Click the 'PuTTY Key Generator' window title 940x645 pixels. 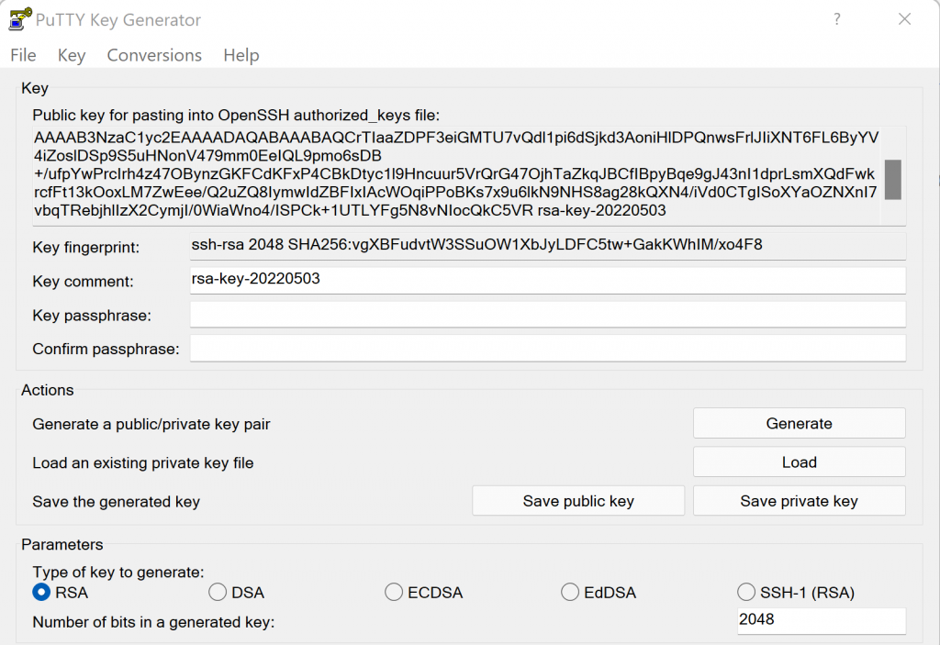118,20
